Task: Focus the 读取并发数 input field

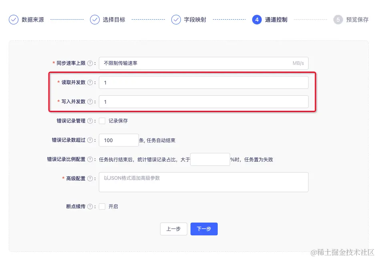Action: (x=204, y=82)
